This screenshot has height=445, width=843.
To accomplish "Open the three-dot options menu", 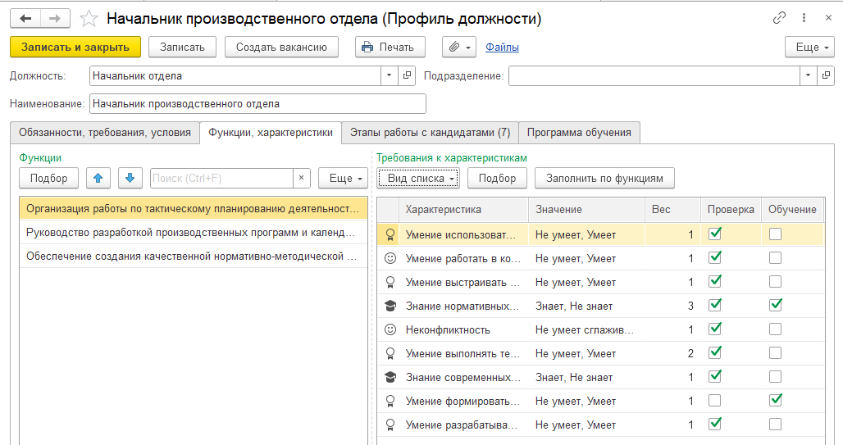I will (x=804, y=18).
